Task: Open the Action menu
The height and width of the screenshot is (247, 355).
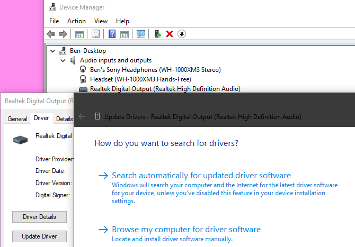Action: 76,21
